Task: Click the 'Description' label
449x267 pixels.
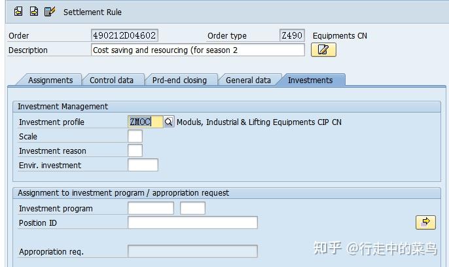Action: point(28,50)
